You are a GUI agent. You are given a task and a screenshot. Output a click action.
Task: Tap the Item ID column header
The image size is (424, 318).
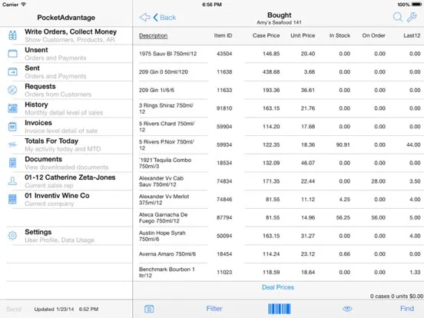point(223,35)
